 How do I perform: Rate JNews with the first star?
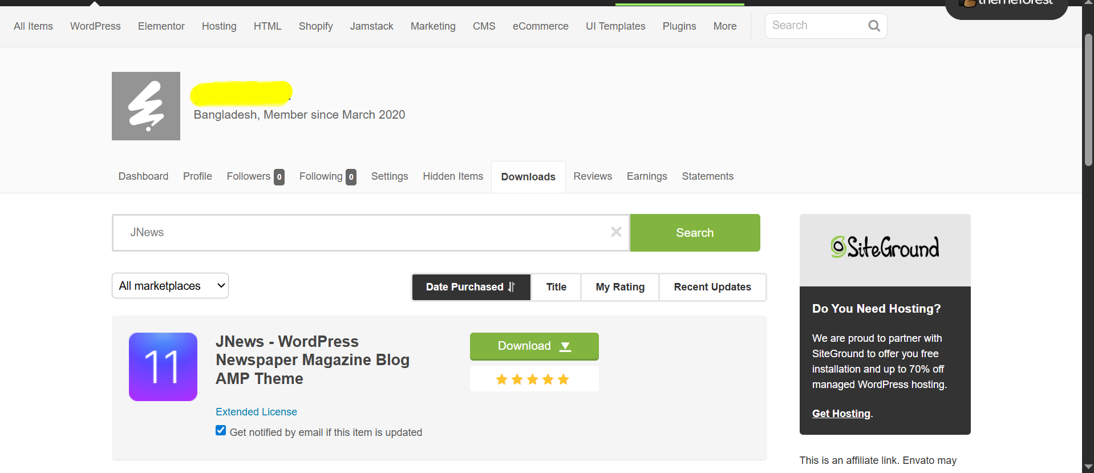coord(502,379)
